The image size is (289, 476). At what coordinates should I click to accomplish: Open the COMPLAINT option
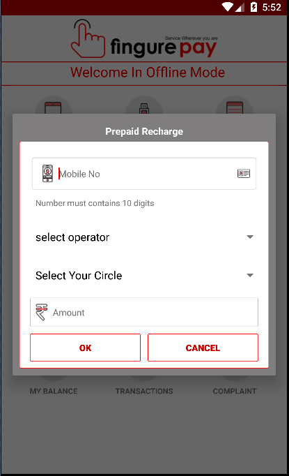(x=235, y=391)
